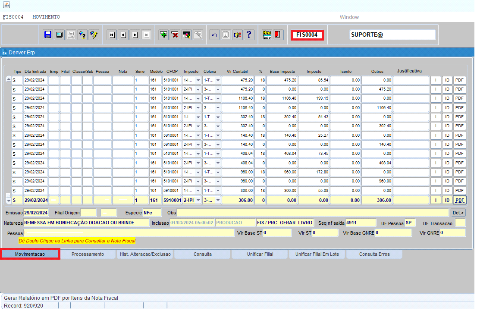Open the Menu icon in toolbar

click(x=267, y=35)
